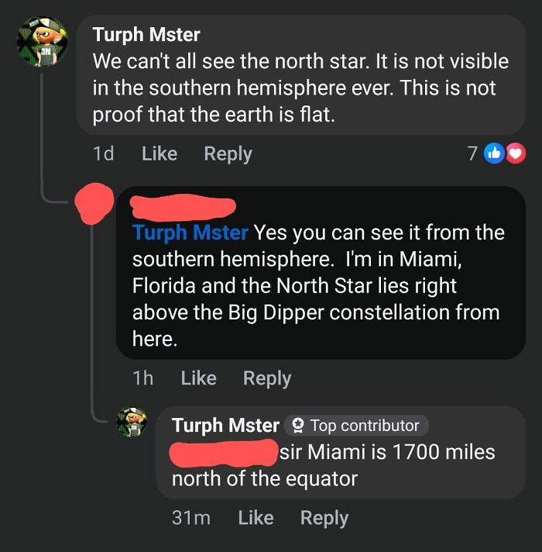
Task: Click Turph Mster's name beside Top contributor
Action: click(225, 425)
